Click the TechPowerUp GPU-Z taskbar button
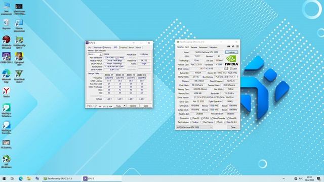324x182 pixels. pyautogui.click(x=61, y=178)
